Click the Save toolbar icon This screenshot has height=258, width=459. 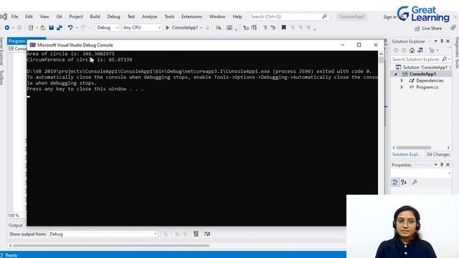[51, 27]
